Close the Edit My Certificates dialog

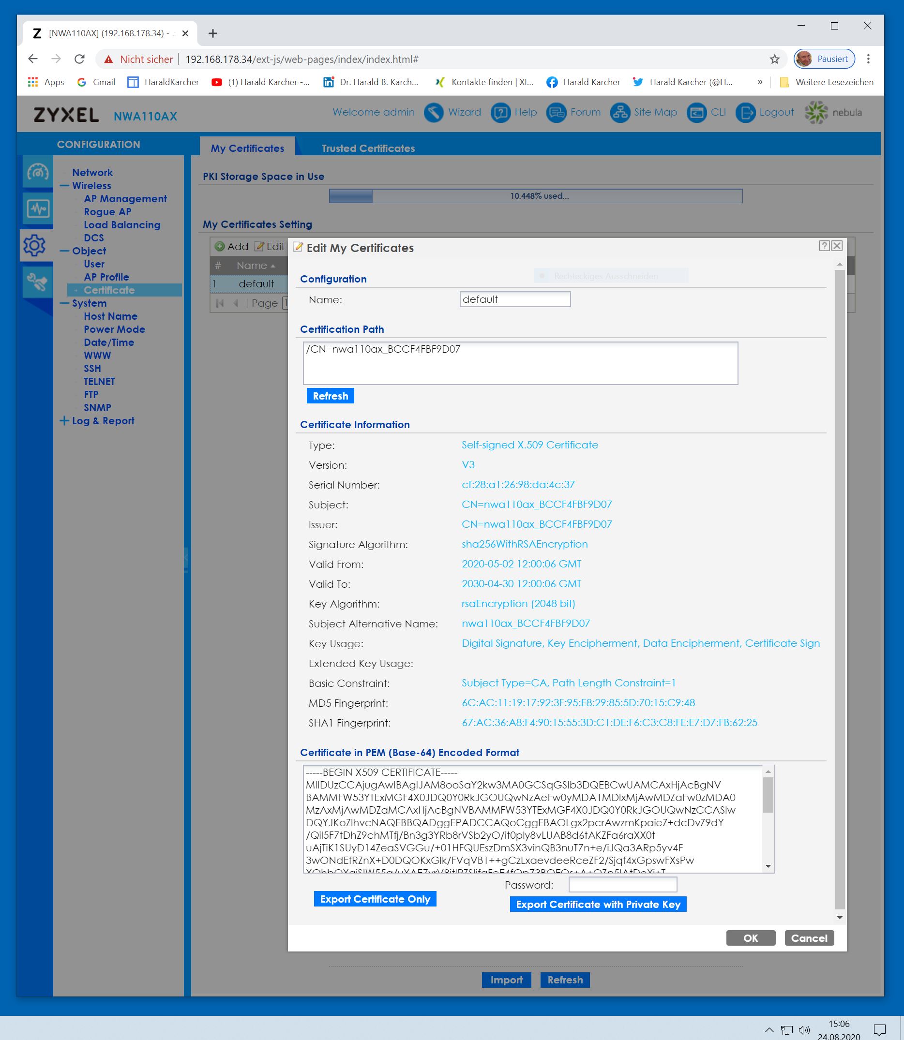(x=837, y=246)
